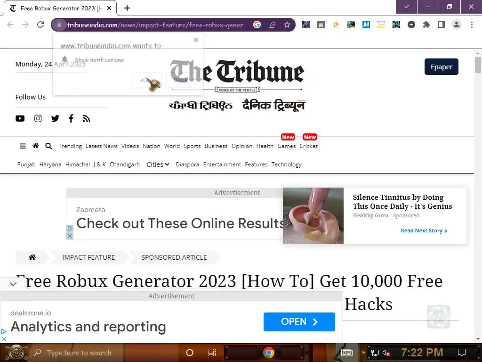Open The Tribune Instagram page
482x362 pixels.
click(x=38, y=118)
